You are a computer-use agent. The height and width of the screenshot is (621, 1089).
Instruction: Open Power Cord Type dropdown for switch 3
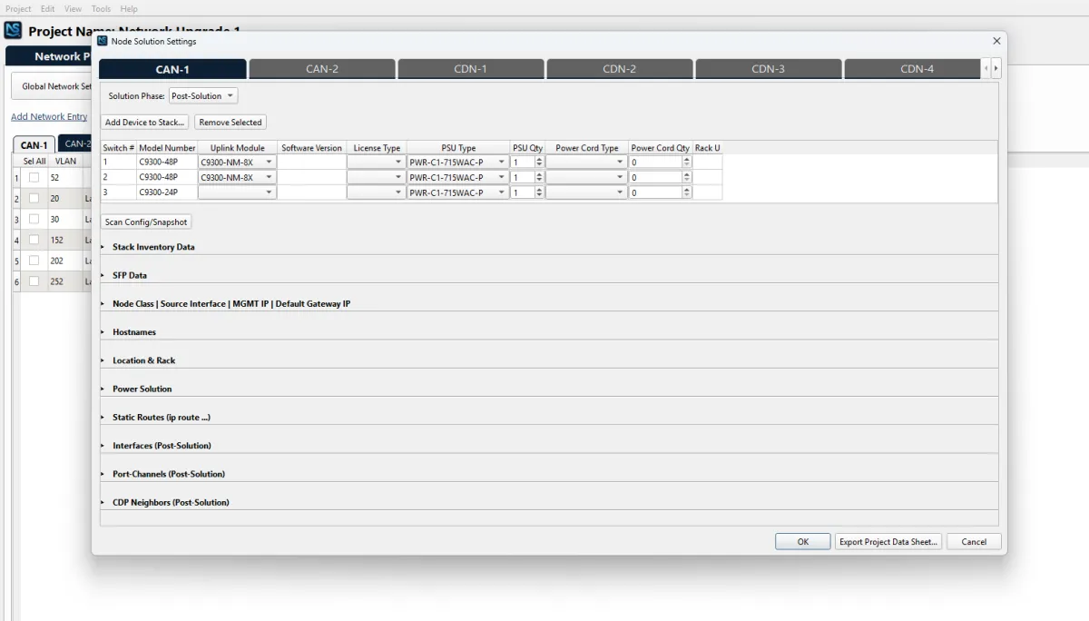pyautogui.click(x=586, y=192)
